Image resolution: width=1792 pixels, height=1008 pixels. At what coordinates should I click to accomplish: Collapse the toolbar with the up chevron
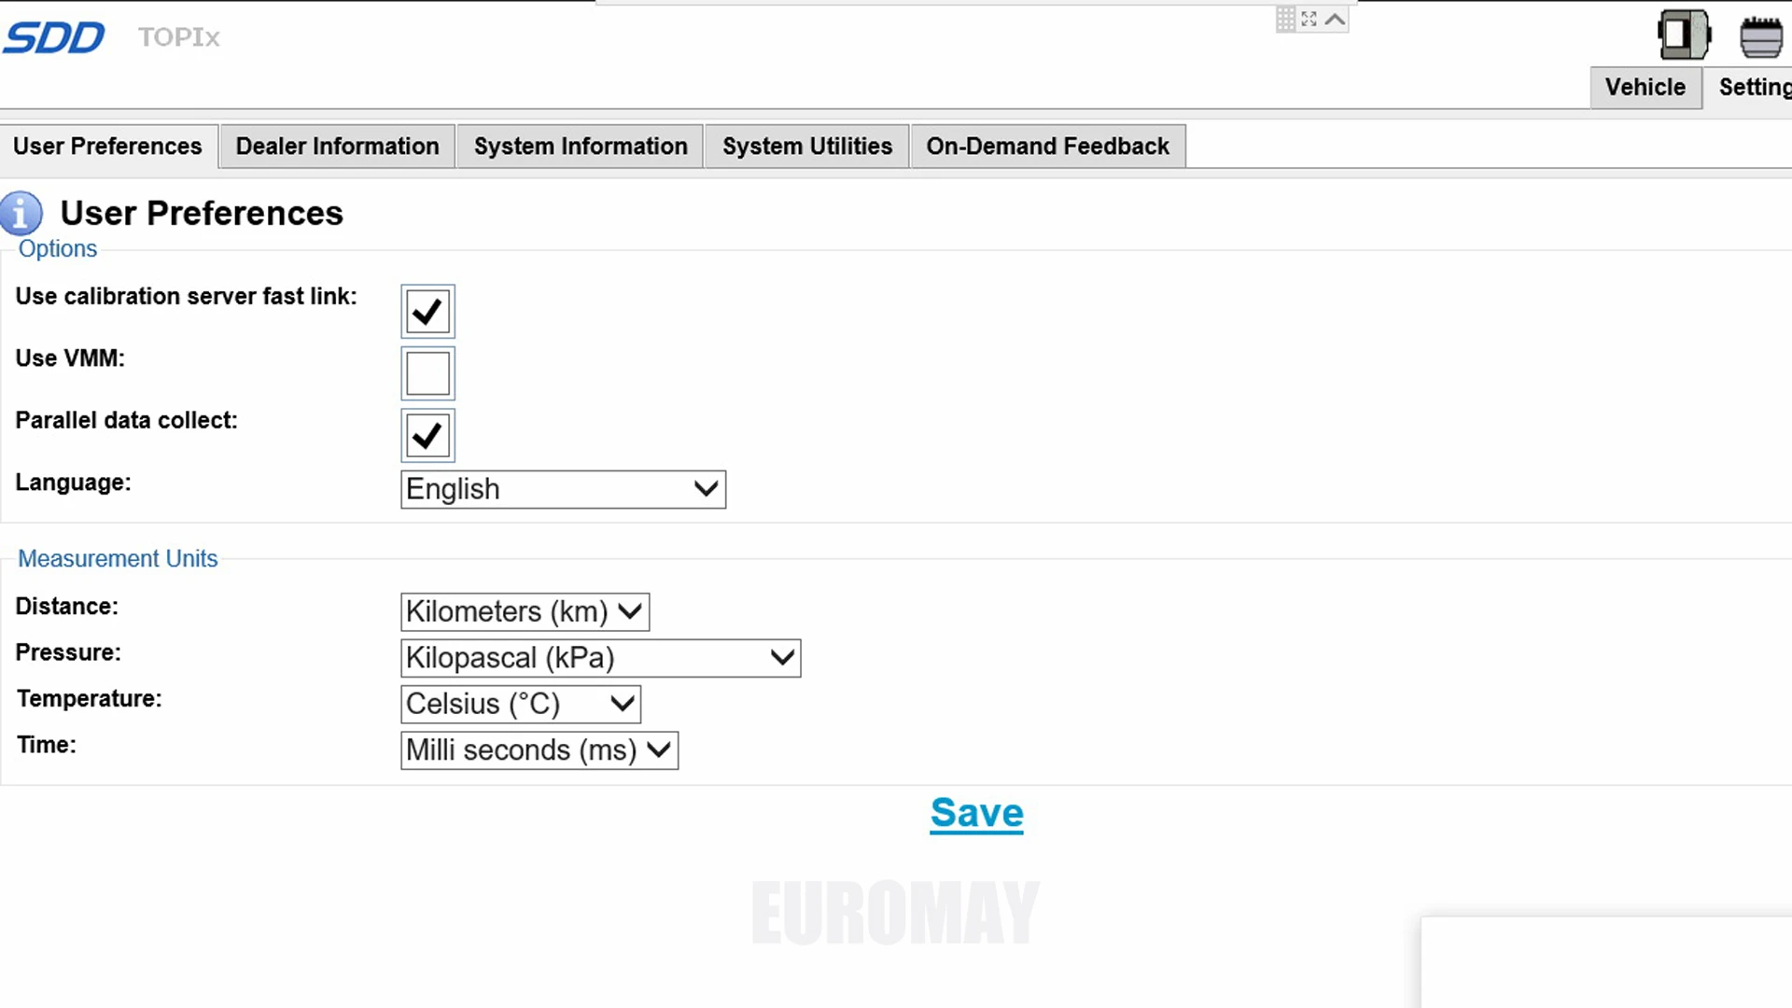coord(1335,19)
